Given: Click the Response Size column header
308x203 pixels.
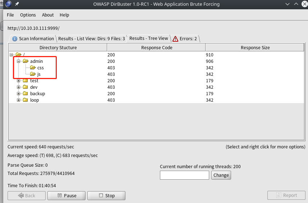Looking at the screenshot, I should click(255, 47).
